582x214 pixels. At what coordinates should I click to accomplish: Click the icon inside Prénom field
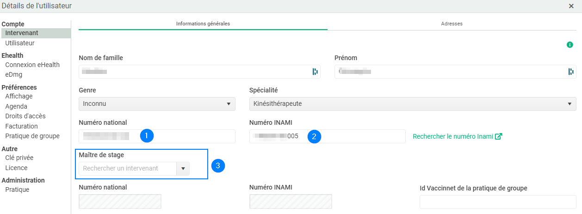pyautogui.click(x=570, y=72)
